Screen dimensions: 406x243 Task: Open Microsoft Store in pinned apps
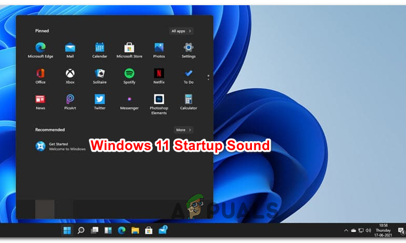129,50
